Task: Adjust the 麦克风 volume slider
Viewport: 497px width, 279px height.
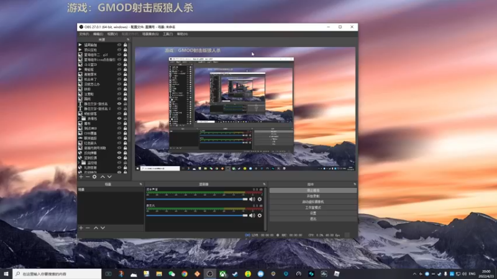Action: 196,215
